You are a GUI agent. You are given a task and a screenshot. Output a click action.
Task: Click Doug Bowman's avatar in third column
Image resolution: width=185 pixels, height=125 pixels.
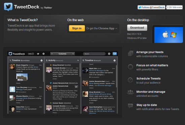click(85, 94)
